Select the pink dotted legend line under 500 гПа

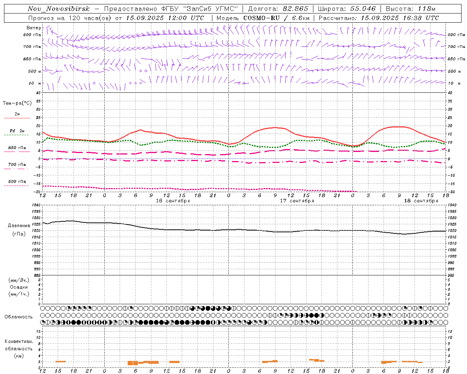[x=17, y=186]
